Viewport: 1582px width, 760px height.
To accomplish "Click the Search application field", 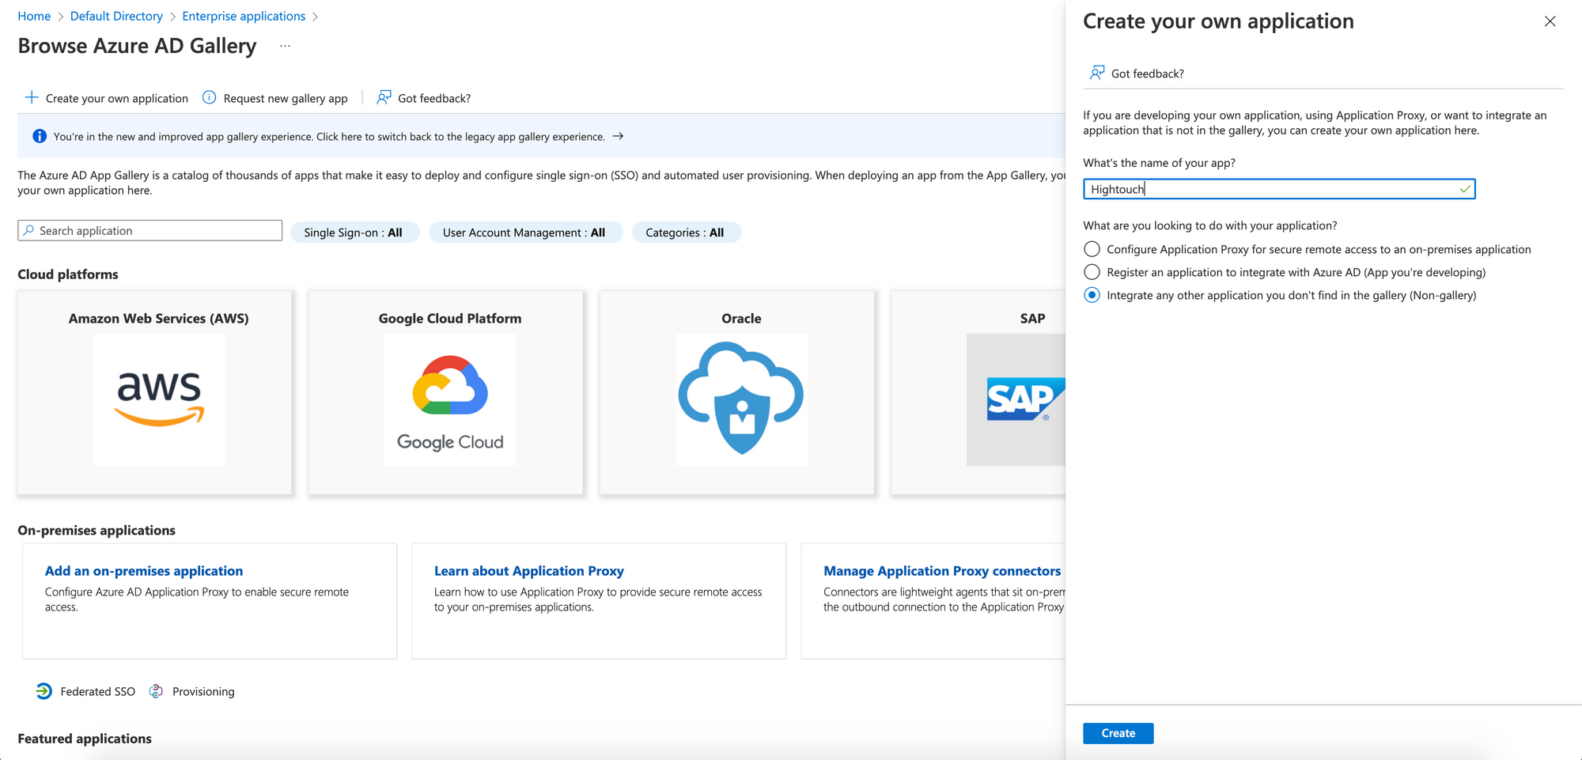I will point(150,230).
